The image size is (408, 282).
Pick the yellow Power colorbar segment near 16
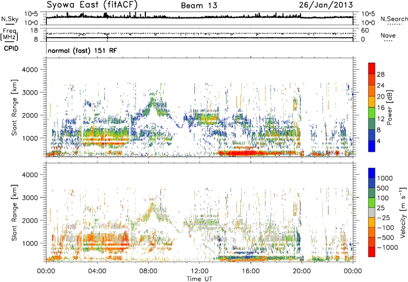[372, 102]
